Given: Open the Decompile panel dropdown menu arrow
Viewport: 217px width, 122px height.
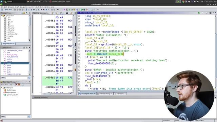Looking at the screenshot, I should (213, 13).
